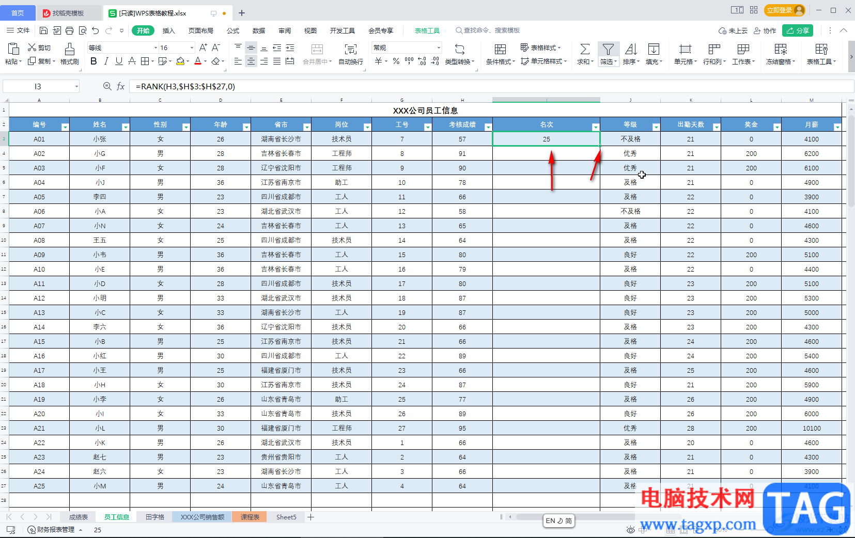Click the red font color swatch
Screen dimensions: 855x538
click(x=198, y=61)
